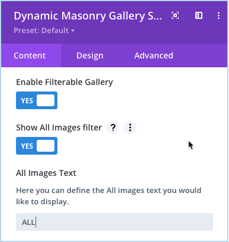Click the Dynamic Masonry Gallery title
This screenshot has height=242, width=229.
coord(88,16)
